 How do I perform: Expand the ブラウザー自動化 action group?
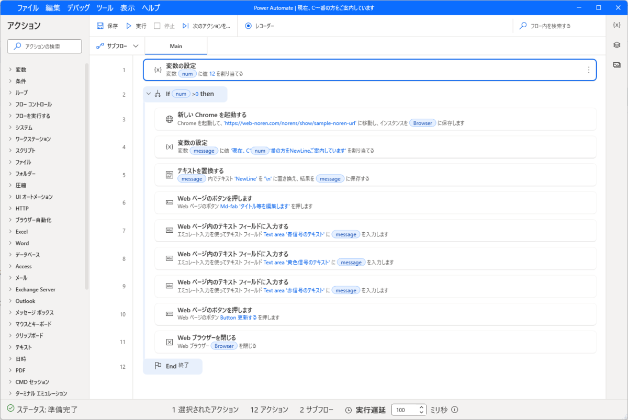10,220
